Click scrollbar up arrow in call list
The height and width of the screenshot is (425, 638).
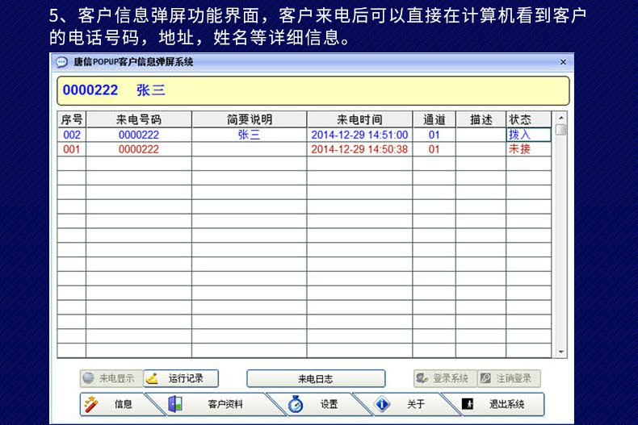(561, 118)
